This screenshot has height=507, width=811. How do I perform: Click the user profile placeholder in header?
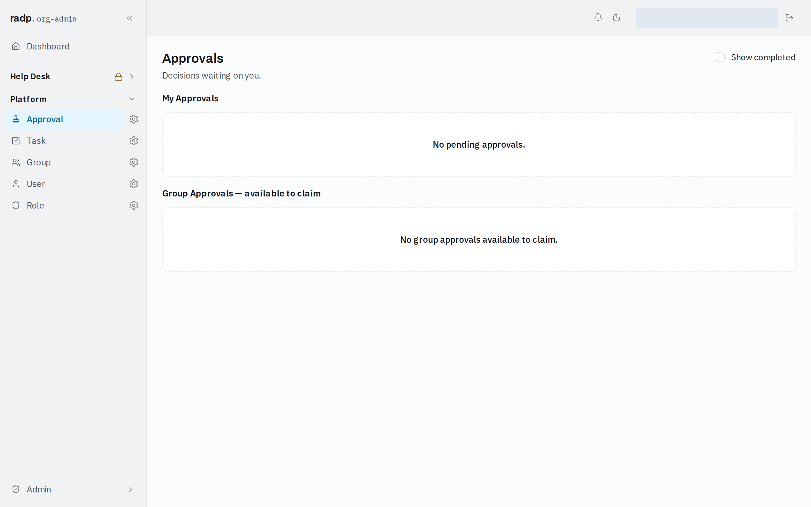coord(707,17)
